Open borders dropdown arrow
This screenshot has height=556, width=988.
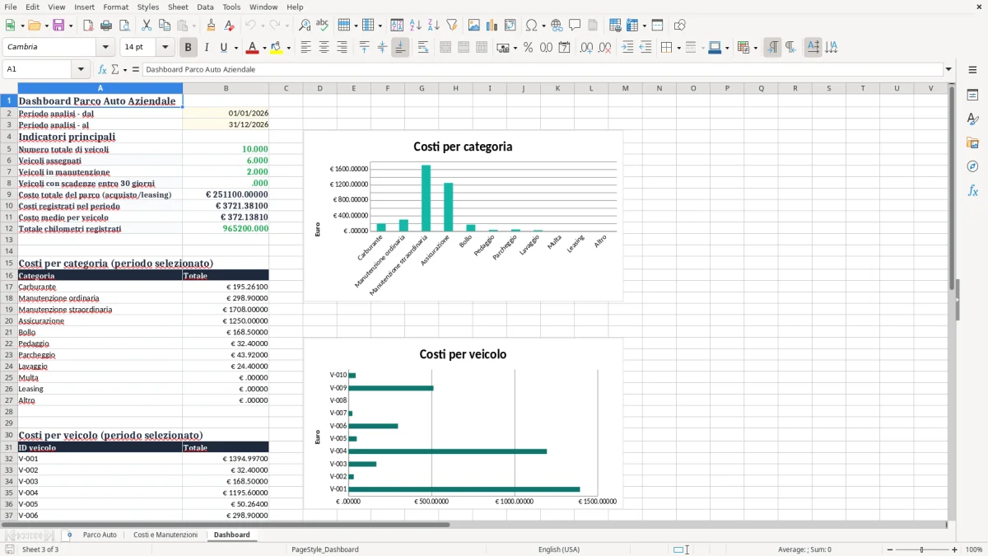pos(678,48)
